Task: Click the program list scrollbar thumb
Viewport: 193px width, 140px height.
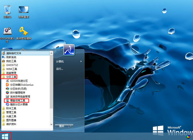Action: (51, 82)
